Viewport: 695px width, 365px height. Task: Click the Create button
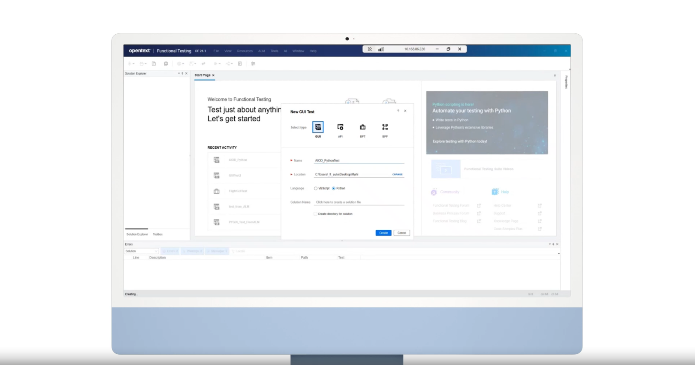click(x=383, y=233)
